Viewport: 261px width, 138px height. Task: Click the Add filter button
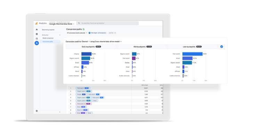(x=112, y=33)
